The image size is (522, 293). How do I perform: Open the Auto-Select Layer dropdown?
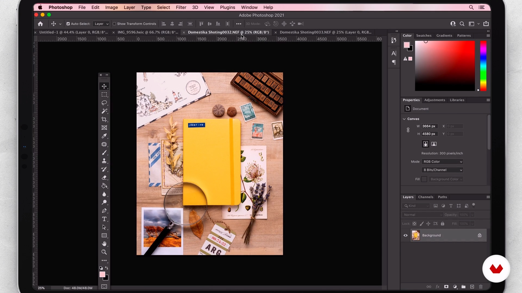click(x=101, y=24)
